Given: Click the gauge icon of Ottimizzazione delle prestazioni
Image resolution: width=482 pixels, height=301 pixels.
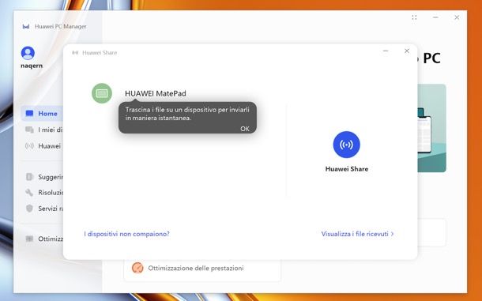Looking at the screenshot, I should click(x=137, y=268).
